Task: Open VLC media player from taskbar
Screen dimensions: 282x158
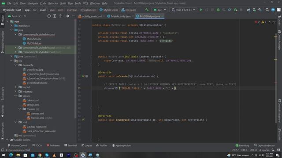Action: point(54,155)
